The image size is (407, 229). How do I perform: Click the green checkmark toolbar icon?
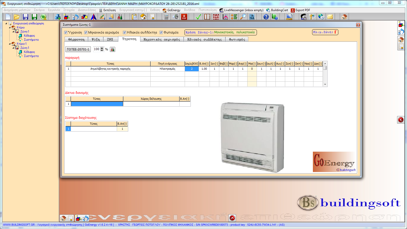coord(198,17)
